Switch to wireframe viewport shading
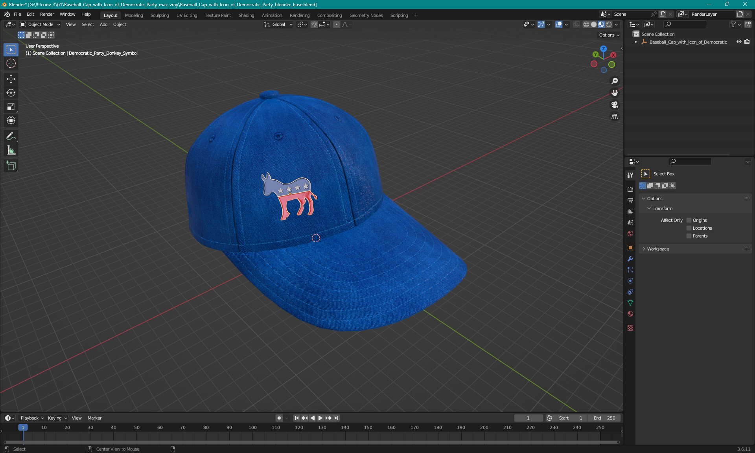The image size is (755, 453). [x=586, y=24]
